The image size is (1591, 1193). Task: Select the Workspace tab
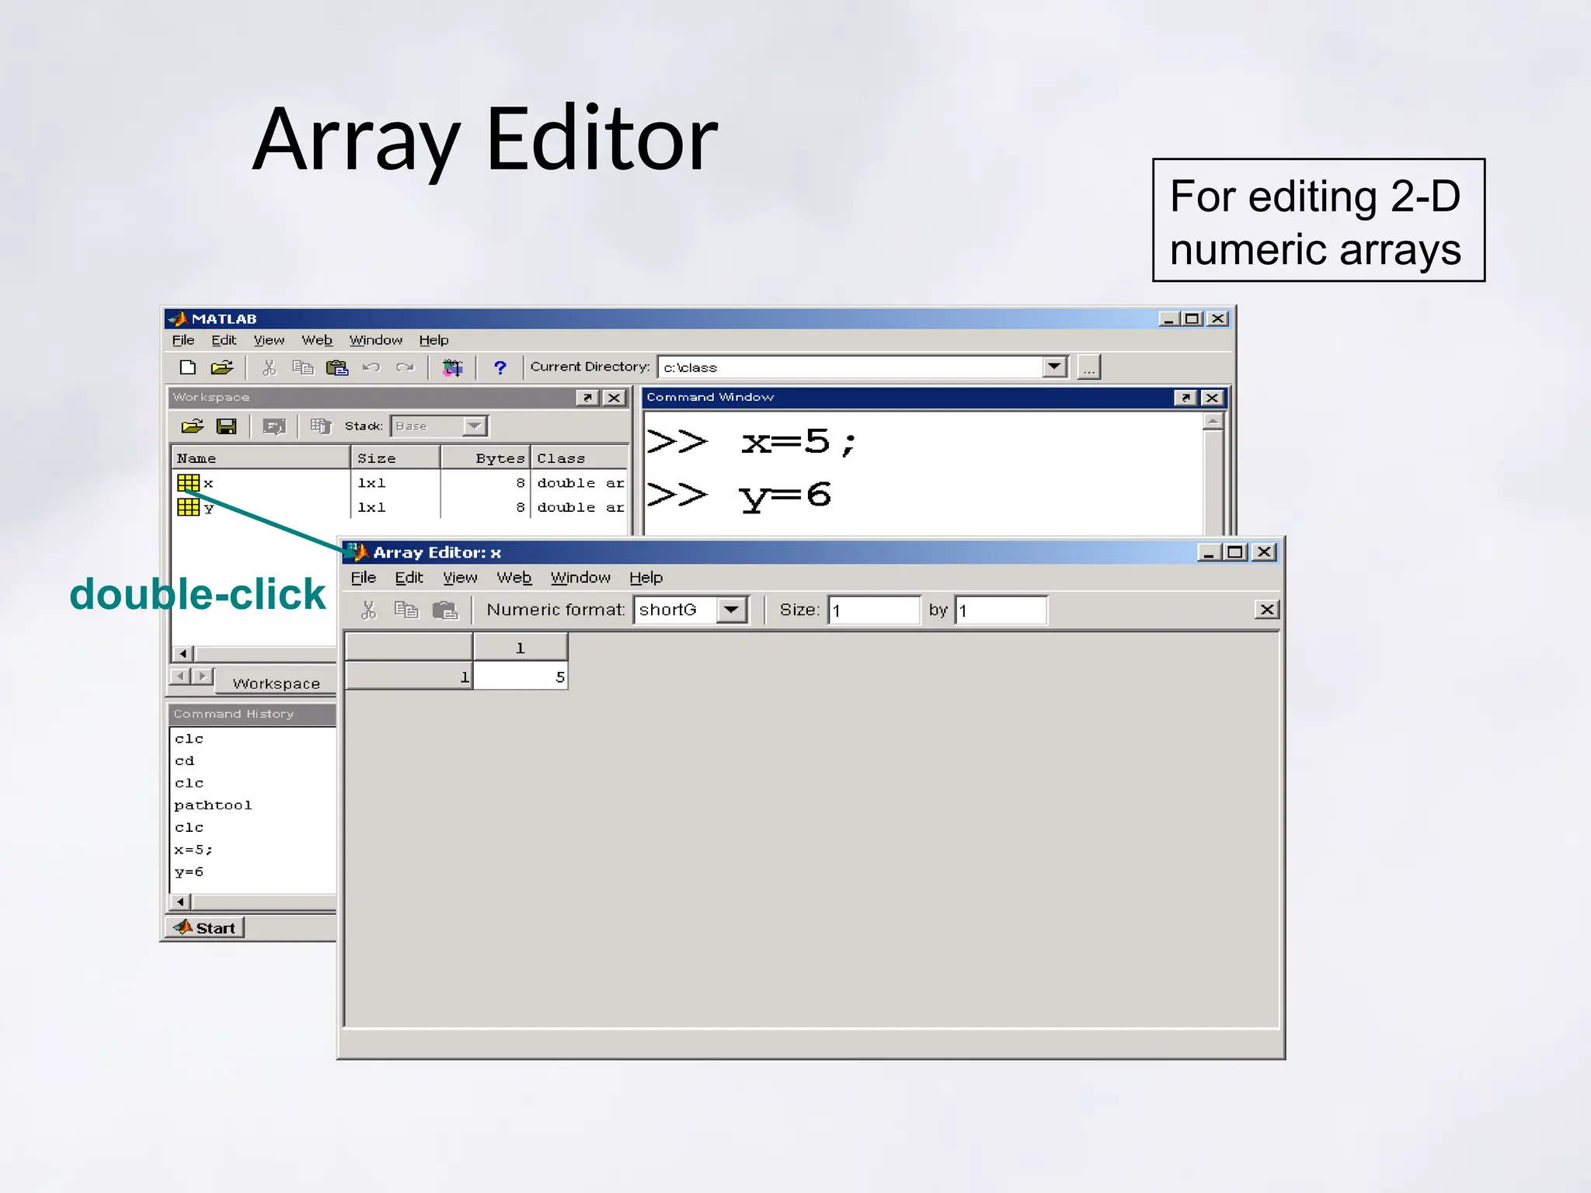coord(276,683)
